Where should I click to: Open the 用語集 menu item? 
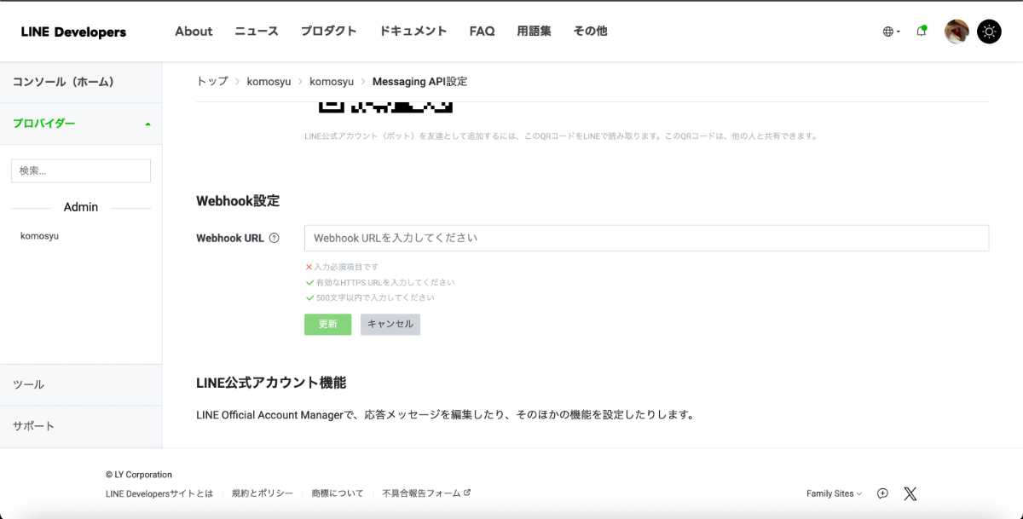click(x=534, y=32)
